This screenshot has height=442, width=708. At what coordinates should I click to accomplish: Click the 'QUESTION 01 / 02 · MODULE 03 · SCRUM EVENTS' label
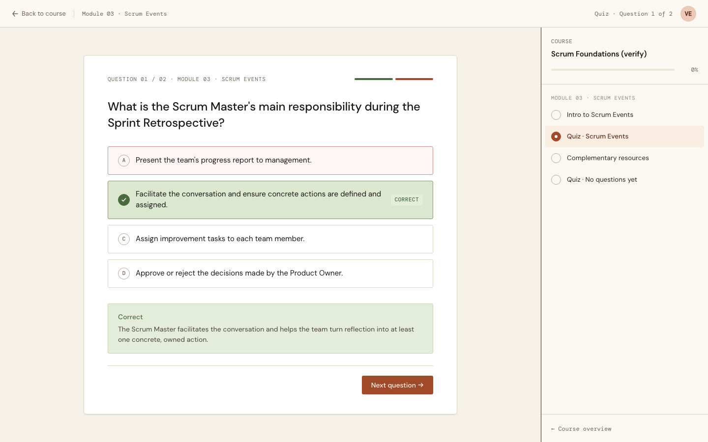pos(187,79)
